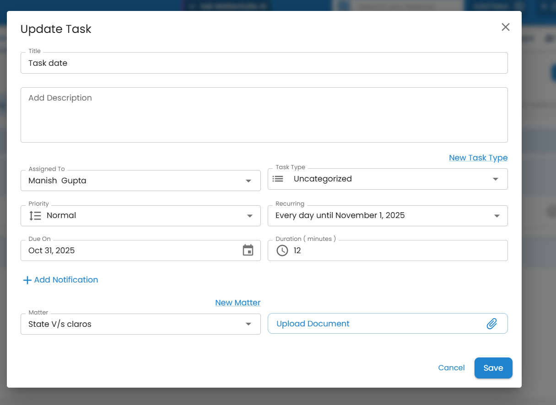Open the New Matter link

(x=238, y=303)
